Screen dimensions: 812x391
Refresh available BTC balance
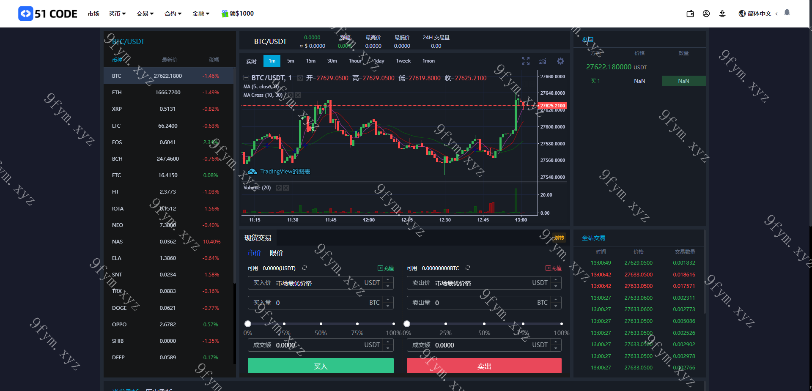(468, 268)
